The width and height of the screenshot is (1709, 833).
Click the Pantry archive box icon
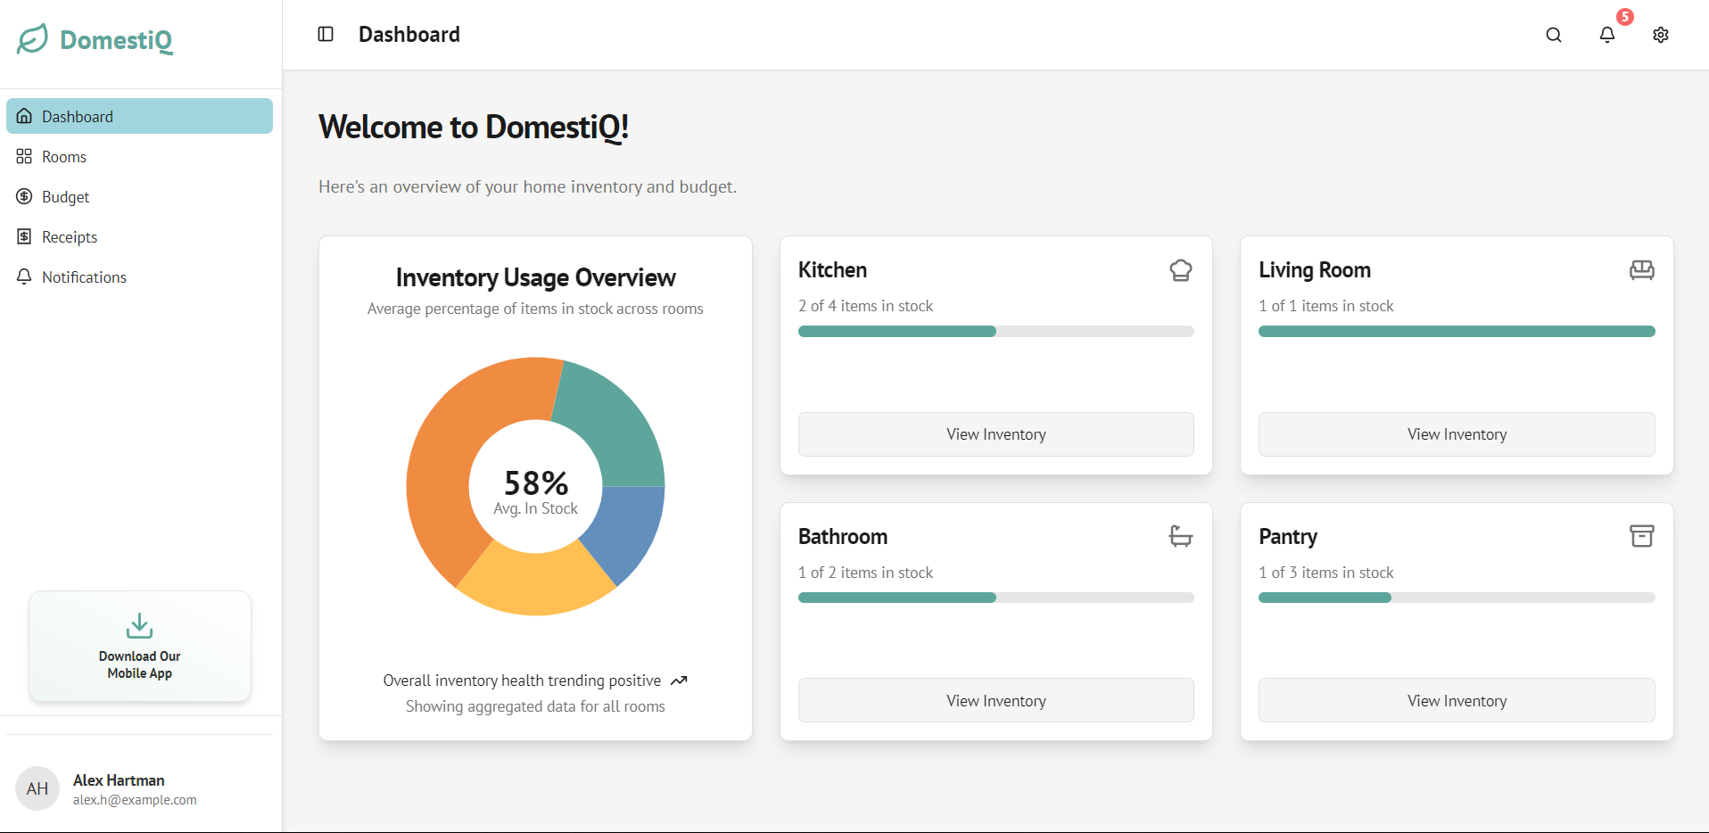pos(1642,536)
